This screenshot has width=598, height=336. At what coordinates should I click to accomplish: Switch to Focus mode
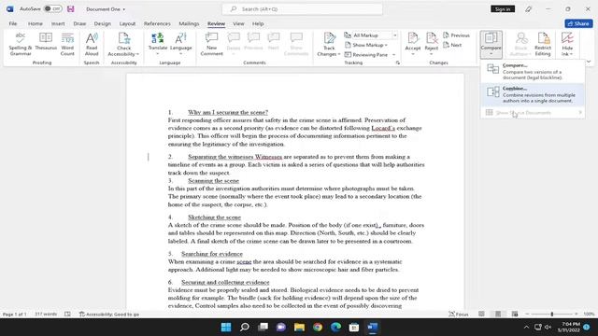[x=459, y=315]
